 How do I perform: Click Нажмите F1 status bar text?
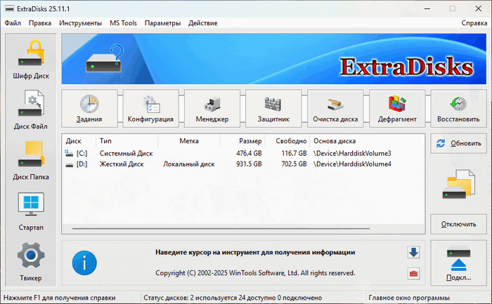(59, 298)
